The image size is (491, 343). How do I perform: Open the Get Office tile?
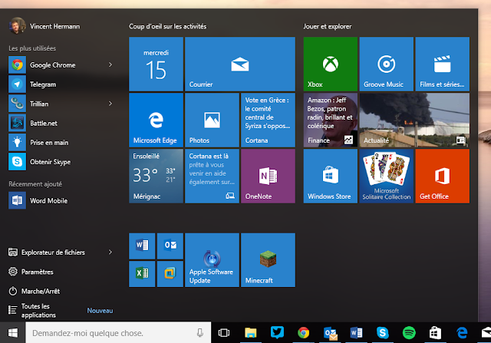pos(443,176)
